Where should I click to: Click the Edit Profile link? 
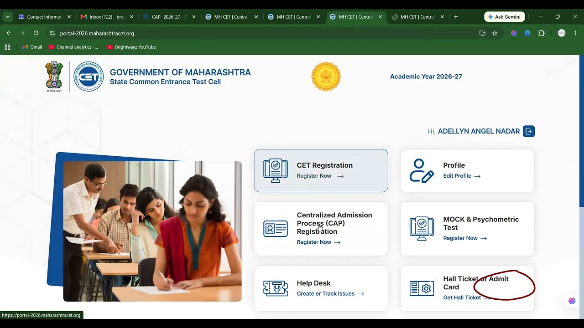point(462,176)
